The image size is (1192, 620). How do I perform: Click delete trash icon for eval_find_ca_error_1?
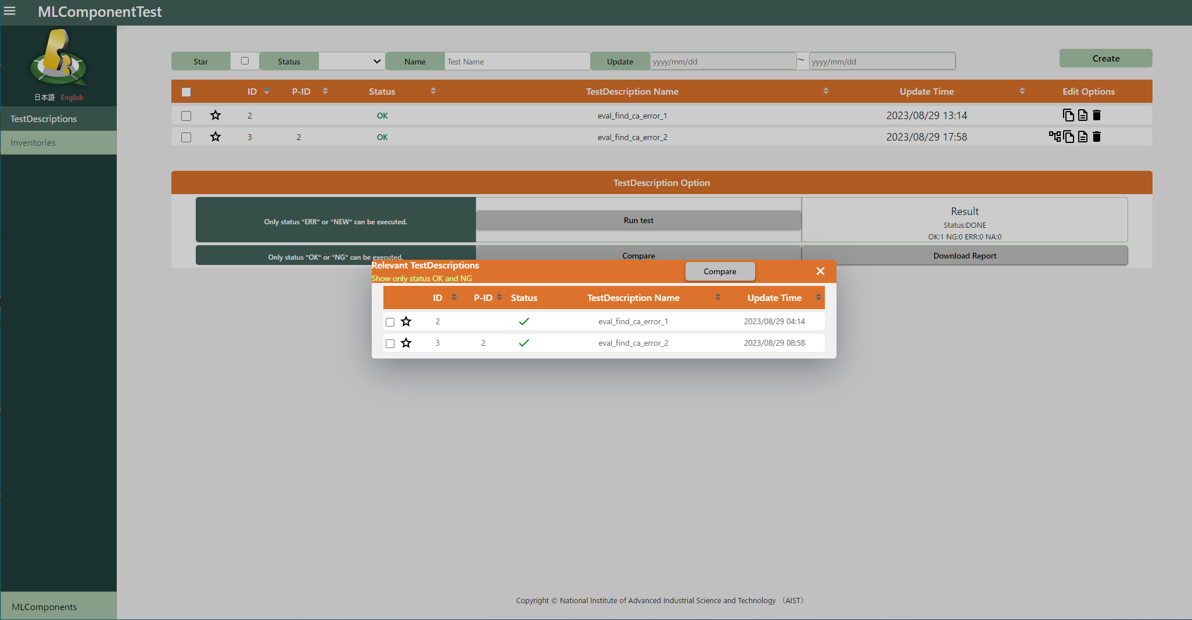(x=1096, y=115)
